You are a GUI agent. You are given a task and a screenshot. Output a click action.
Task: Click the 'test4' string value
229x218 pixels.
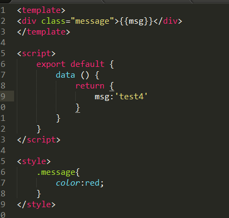[x=131, y=97]
